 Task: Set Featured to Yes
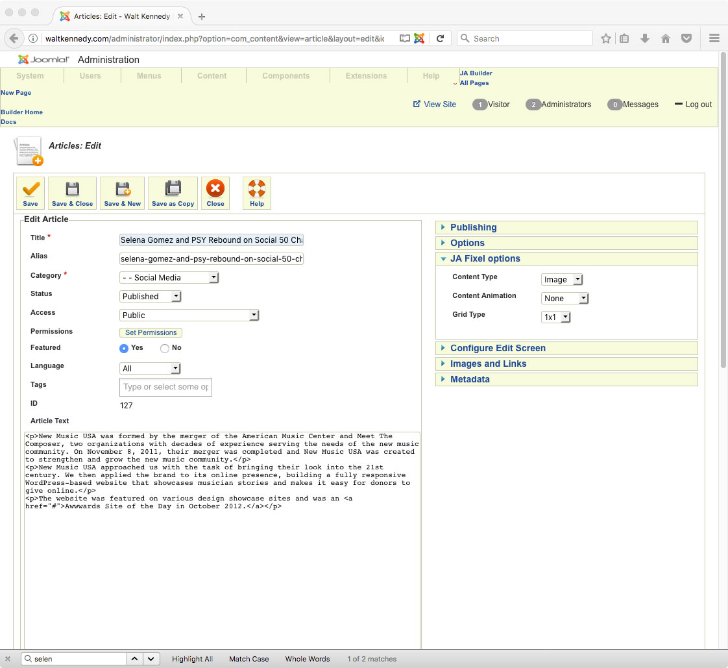point(125,348)
